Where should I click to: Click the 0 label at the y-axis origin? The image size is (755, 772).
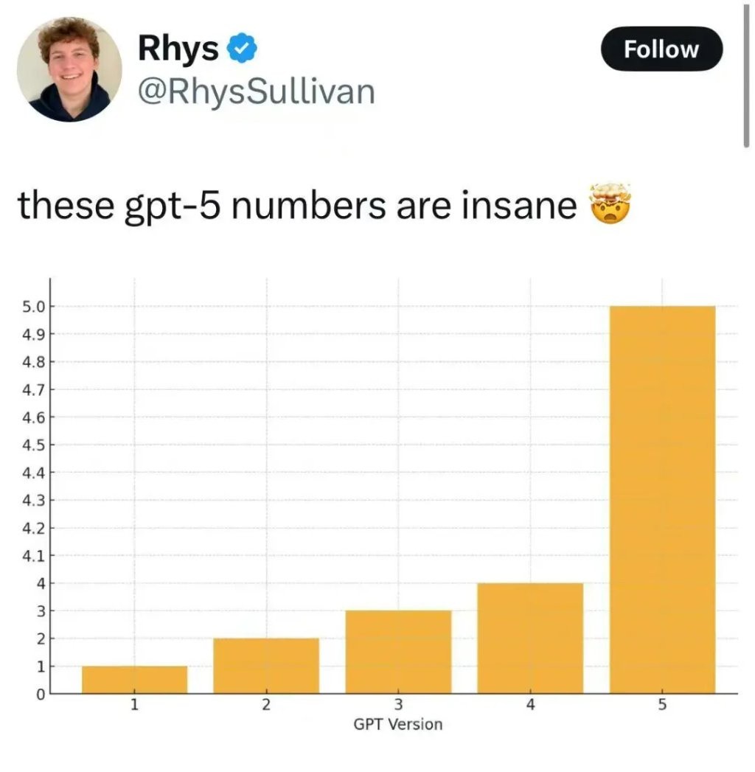point(41,694)
